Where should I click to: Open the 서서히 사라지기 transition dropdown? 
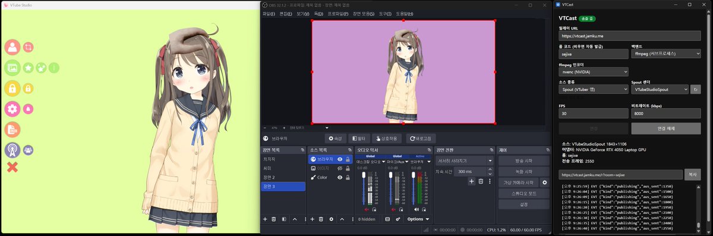[x=465, y=161]
